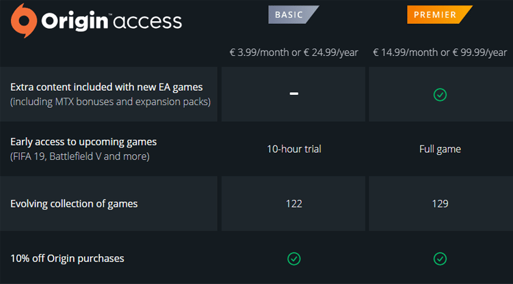Click the Premier 10% off checkmark icon
This screenshot has width=513, height=284.
click(x=440, y=259)
